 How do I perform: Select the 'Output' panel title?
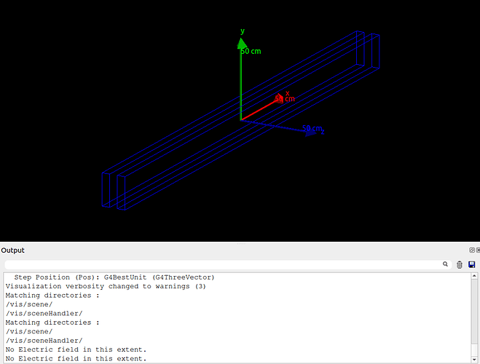click(x=12, y=250)
